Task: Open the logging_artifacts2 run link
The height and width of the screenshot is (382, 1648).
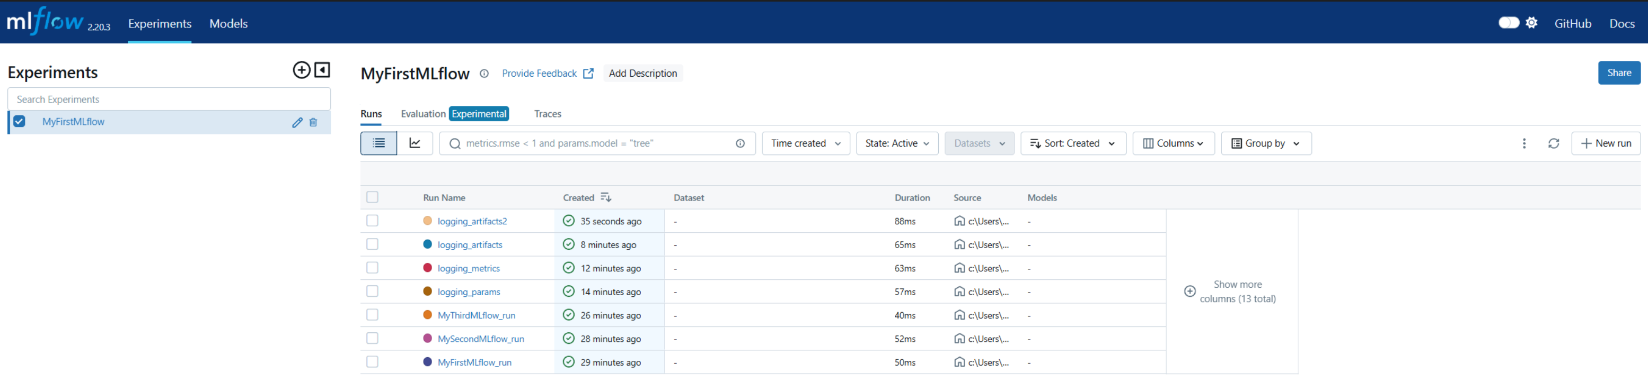Action: (472, 222)
